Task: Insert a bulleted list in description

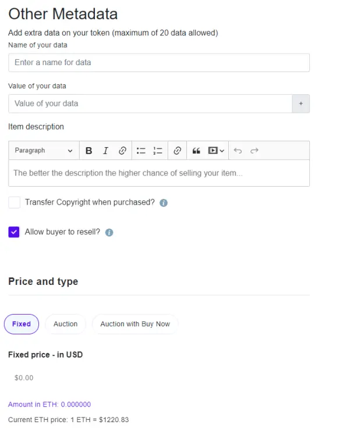Action: pyautogui.click(x=141, y=151)
